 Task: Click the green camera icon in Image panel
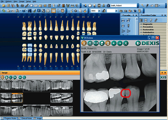[x=15, y=77]
